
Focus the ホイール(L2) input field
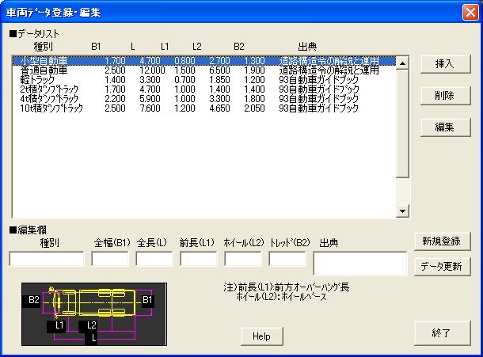[243, 259]
